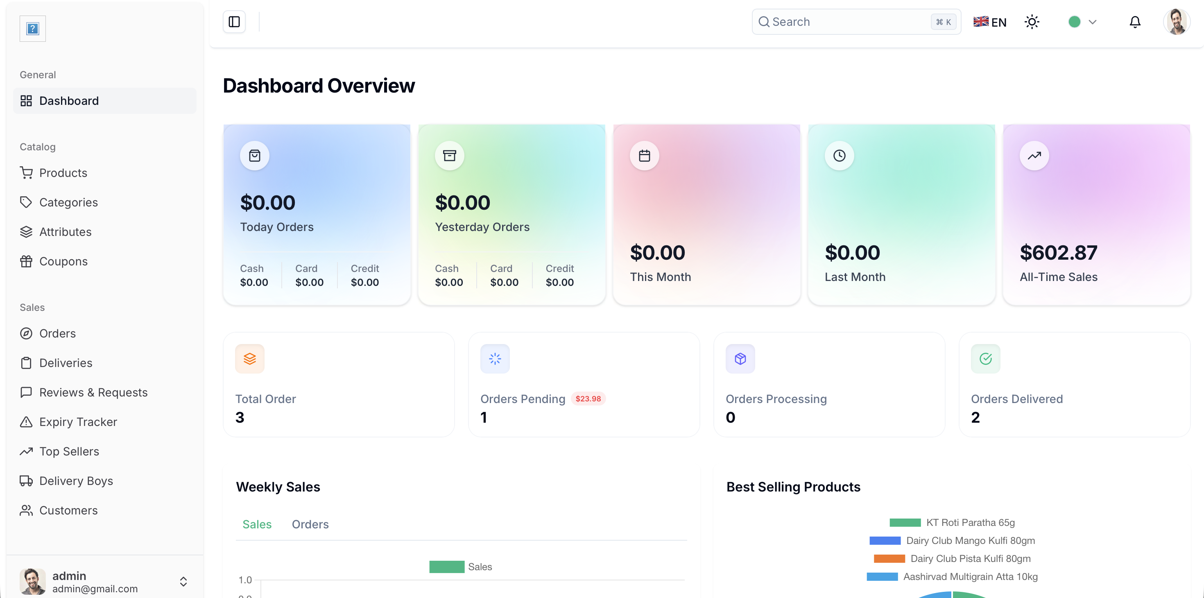Click the admin avatar in sidebar footer
Viewport: 1204px width, 598px height.
click(33, 581)
